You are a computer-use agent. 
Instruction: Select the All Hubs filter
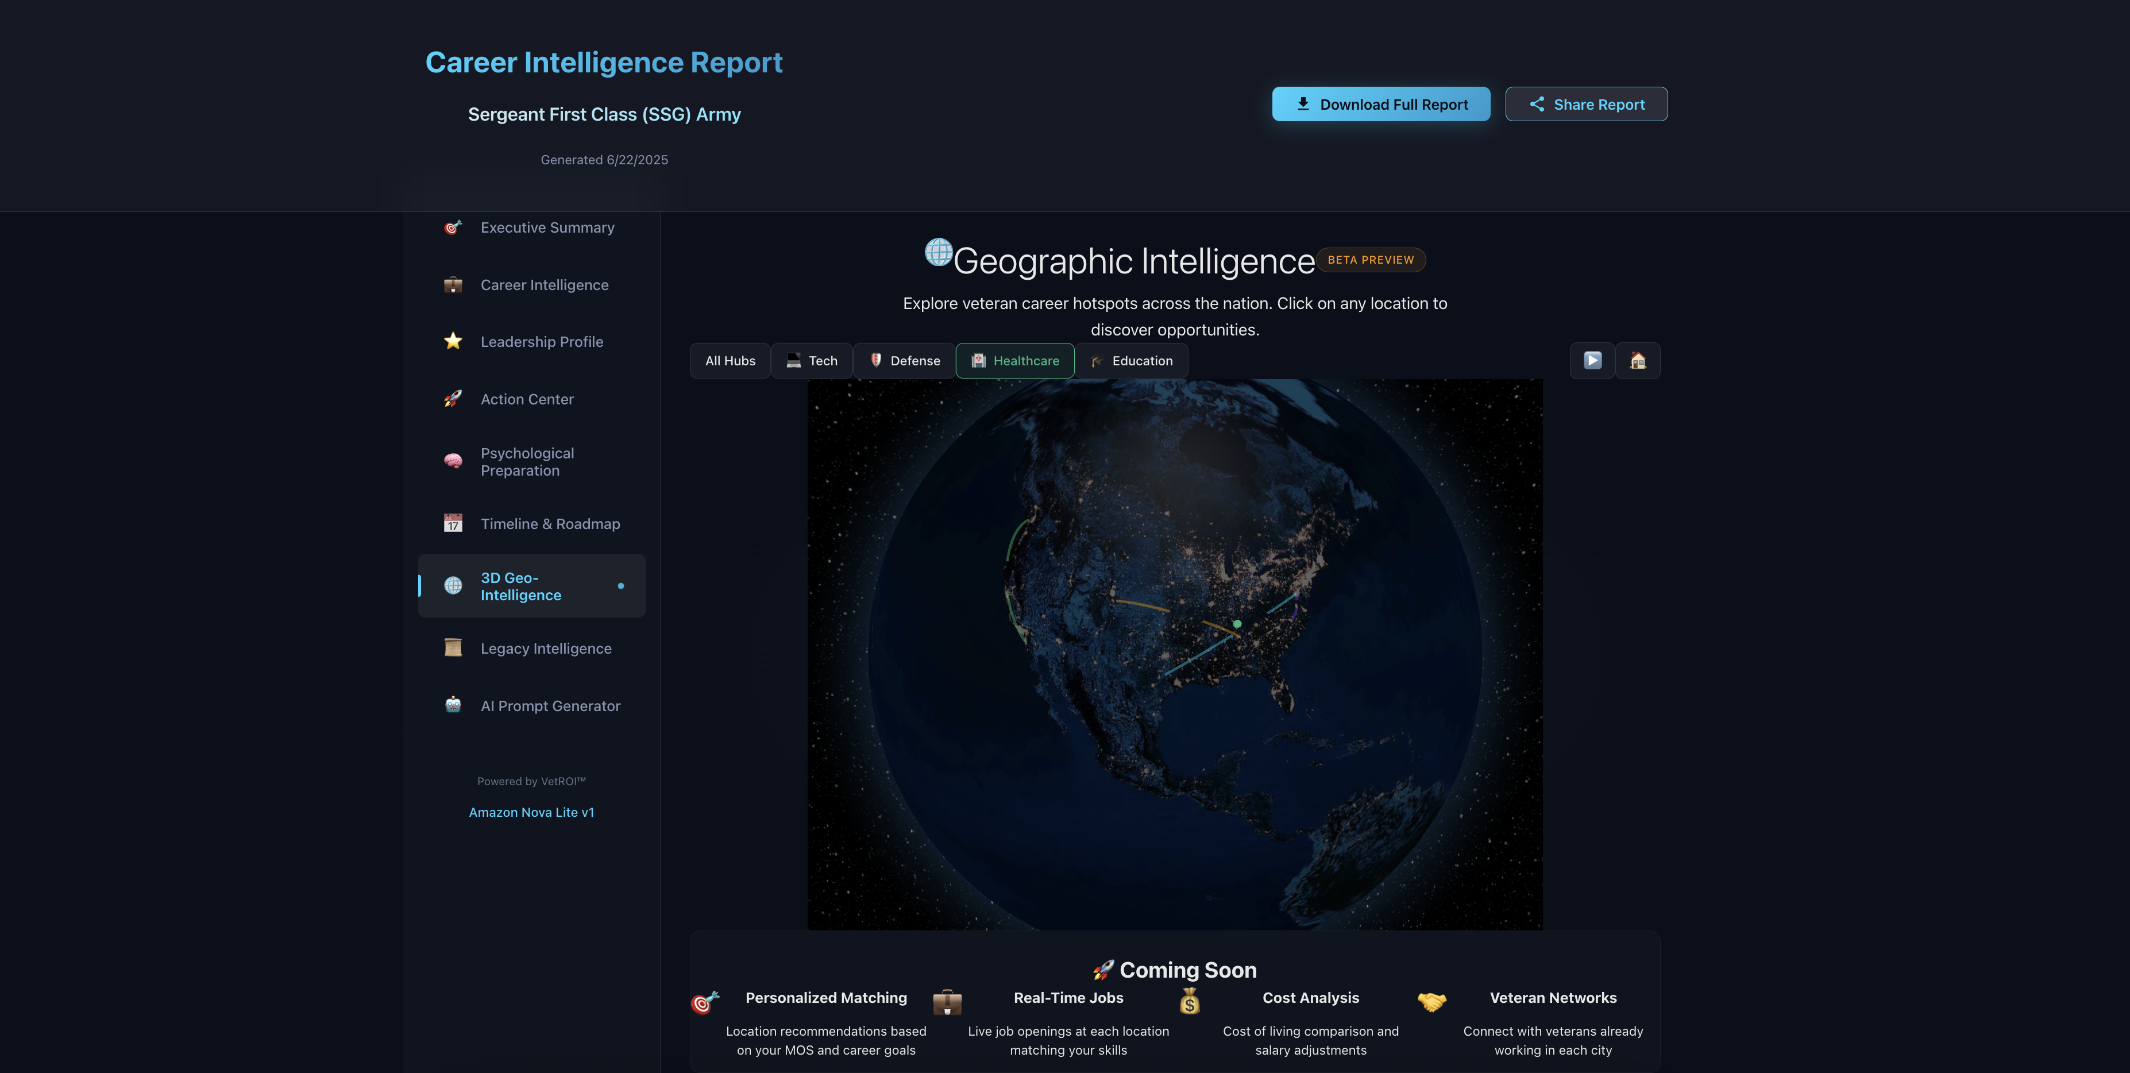click(730, 360)
